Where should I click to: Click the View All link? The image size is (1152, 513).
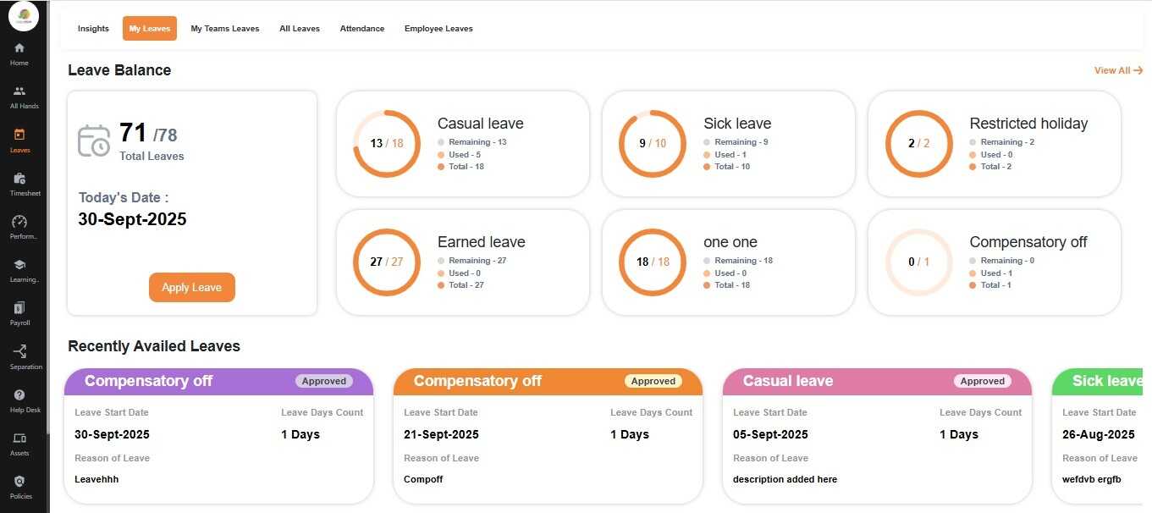(x=1117, y=70)
